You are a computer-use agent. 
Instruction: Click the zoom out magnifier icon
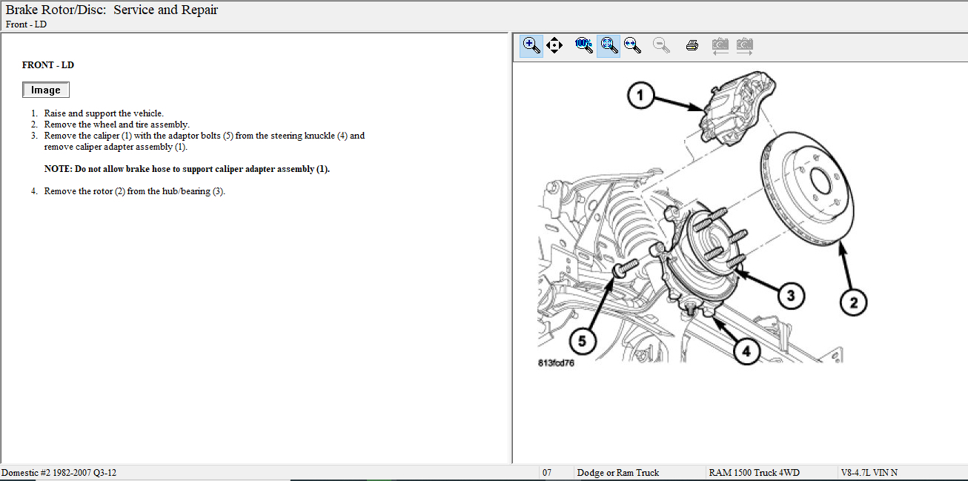point(661,46)
